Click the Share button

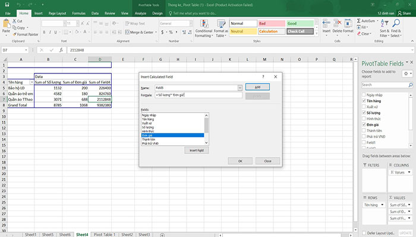coord(404,13)
